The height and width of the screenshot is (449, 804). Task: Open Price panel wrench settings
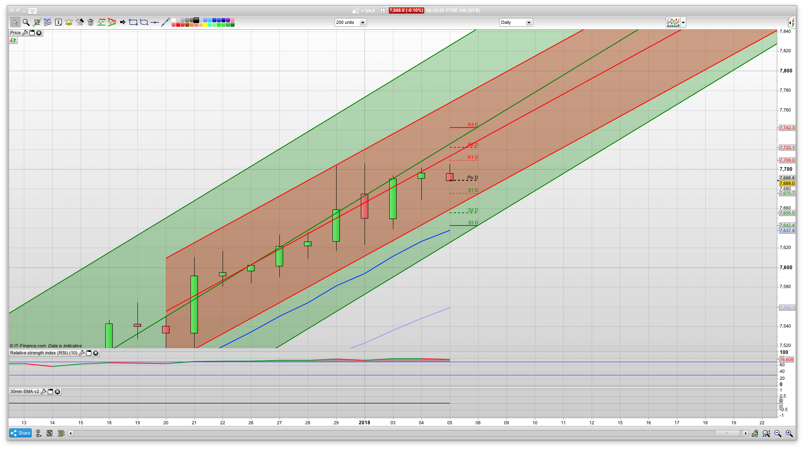coord(25,33)
